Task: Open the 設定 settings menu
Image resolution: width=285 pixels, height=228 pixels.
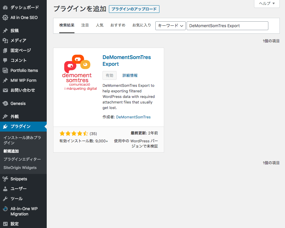Action: click(23, 224)
